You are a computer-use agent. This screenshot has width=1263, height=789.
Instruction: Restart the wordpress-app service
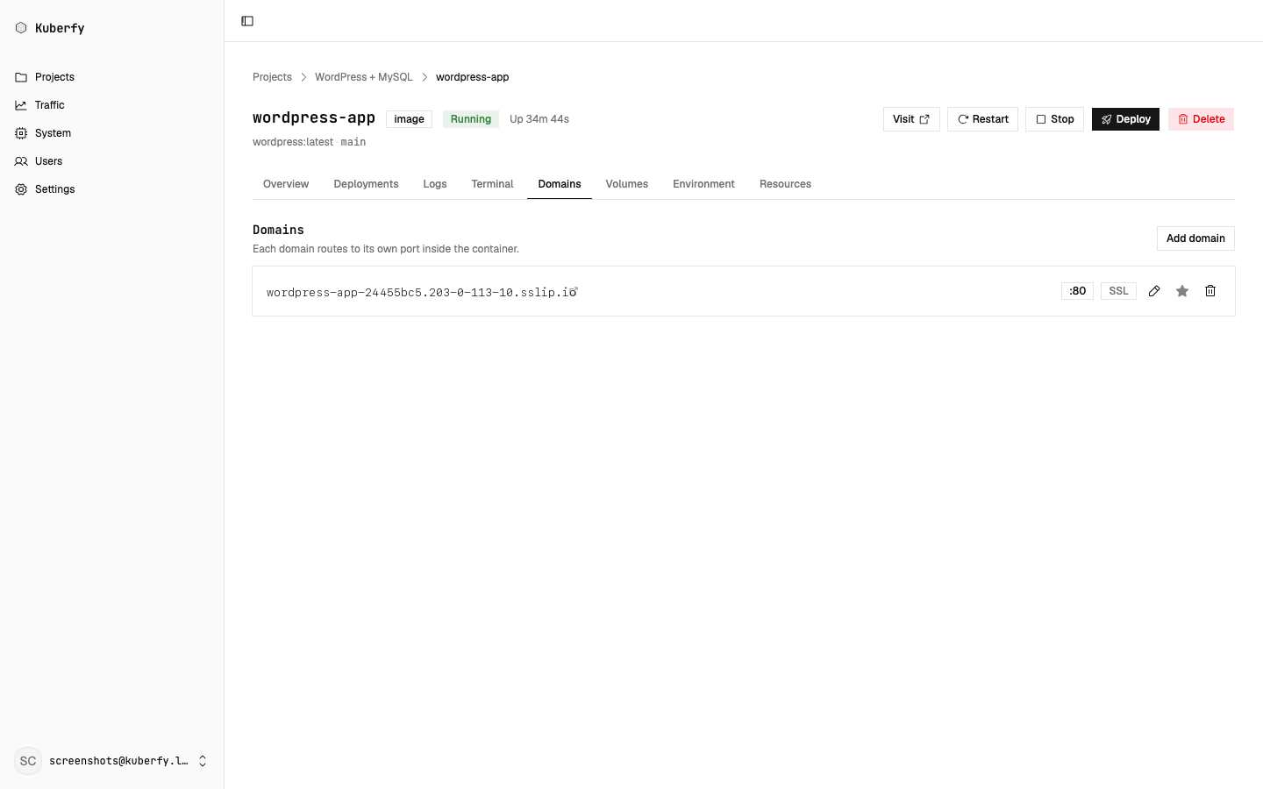pyautogui.click(x=982, y=119)
